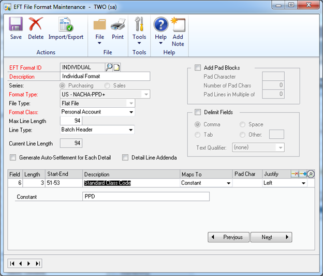Enable the Add Pad Blocks checkbox
This screenshot has height=276, width=323.
198,68
